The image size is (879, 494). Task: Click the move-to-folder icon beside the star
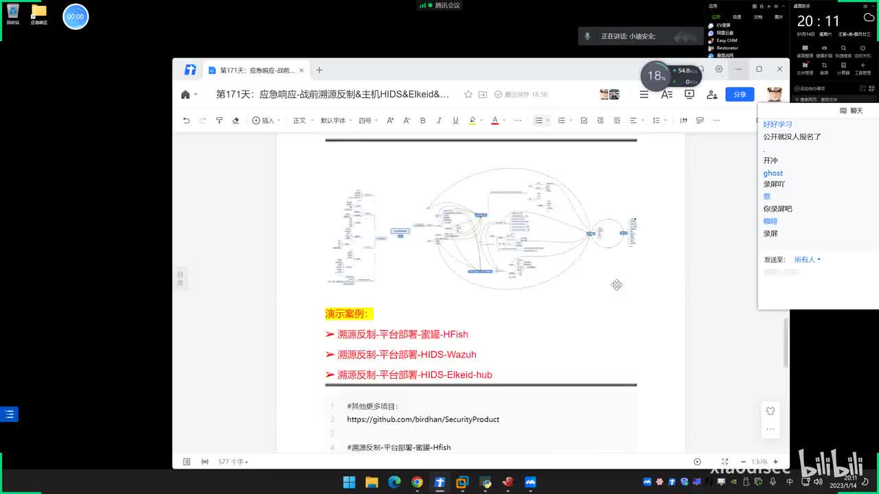pyautogui.click(x=483, y=95)
